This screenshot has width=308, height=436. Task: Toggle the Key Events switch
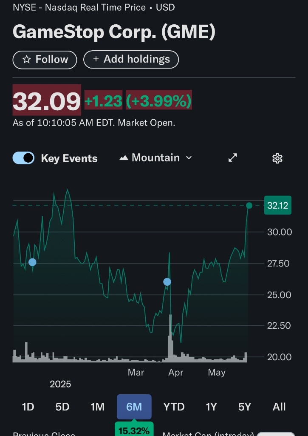click(24, 158)
